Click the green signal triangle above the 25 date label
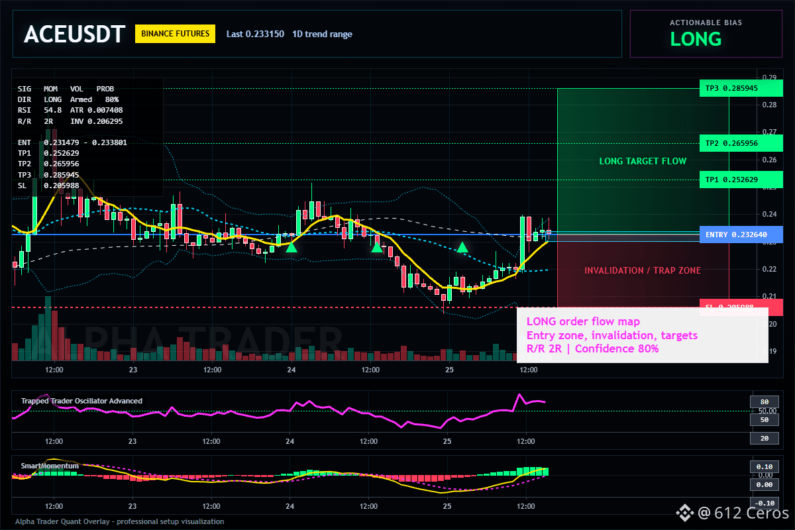The image size is (795, 530). pos(462,247)
